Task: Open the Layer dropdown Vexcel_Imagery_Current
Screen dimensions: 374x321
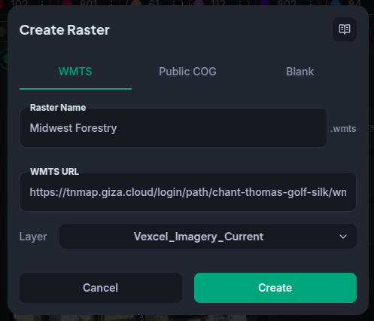Action: [x=208, y=237]
